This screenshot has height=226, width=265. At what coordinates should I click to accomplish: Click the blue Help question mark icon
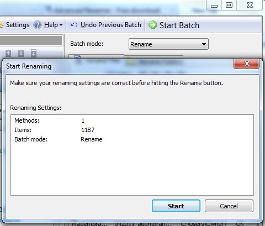[38, 25]
